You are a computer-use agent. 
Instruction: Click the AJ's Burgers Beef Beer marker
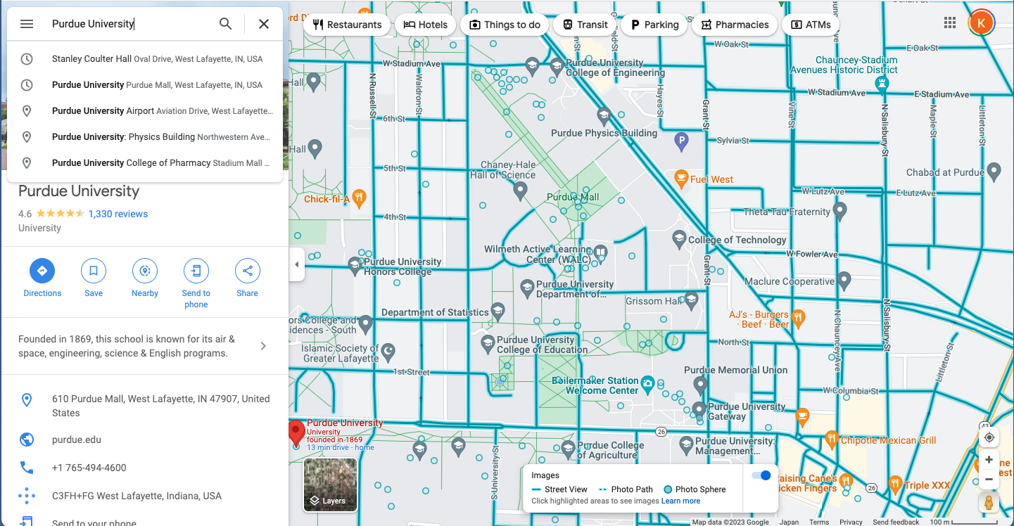[798, 319]
